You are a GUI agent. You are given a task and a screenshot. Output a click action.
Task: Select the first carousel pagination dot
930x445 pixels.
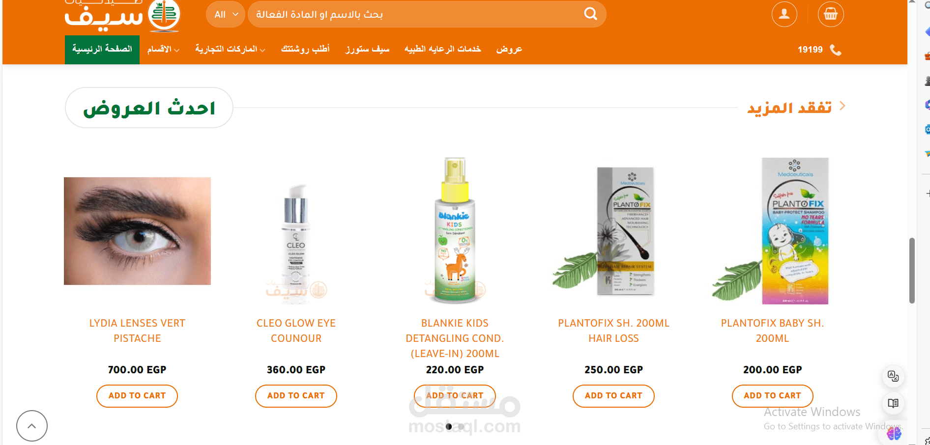(x=449, y=427)
